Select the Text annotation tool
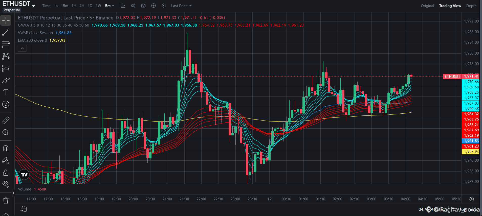This screenshot has width=482, height=216. click(x=6, y=92)
